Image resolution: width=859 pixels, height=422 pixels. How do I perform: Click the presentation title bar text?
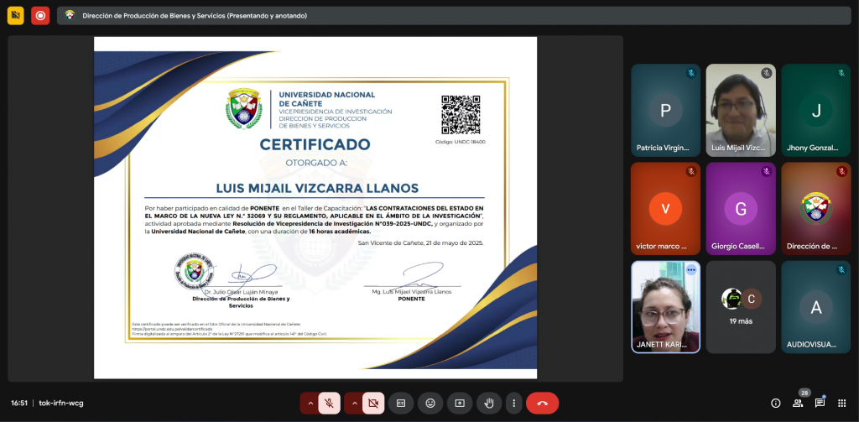coord(195,16)
